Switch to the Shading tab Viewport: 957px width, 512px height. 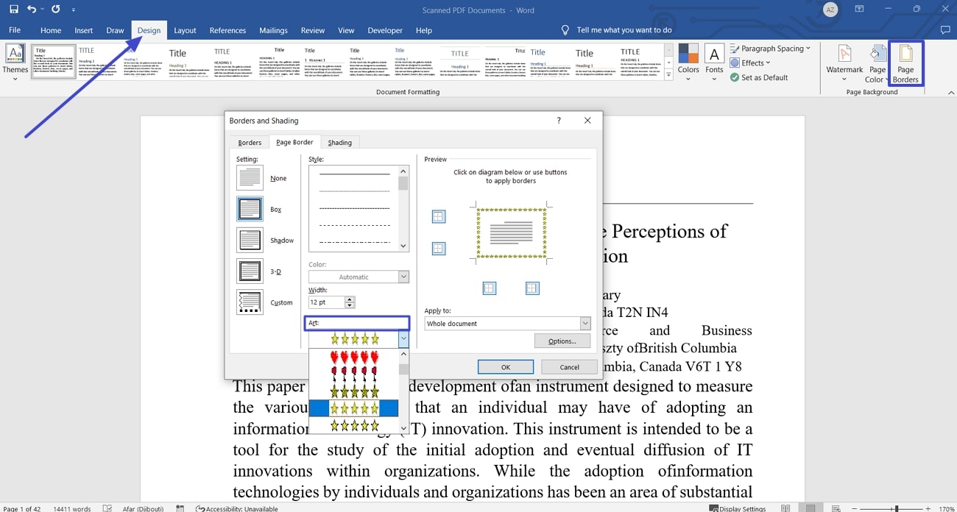(x=339, y=143)
